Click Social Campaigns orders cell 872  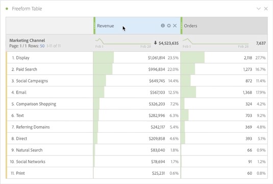[x=249, y=81]
